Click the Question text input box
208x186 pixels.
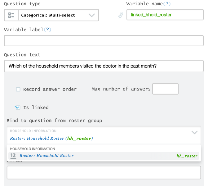104,66
